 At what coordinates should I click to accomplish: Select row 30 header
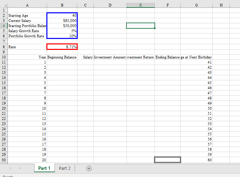point(4,160)
